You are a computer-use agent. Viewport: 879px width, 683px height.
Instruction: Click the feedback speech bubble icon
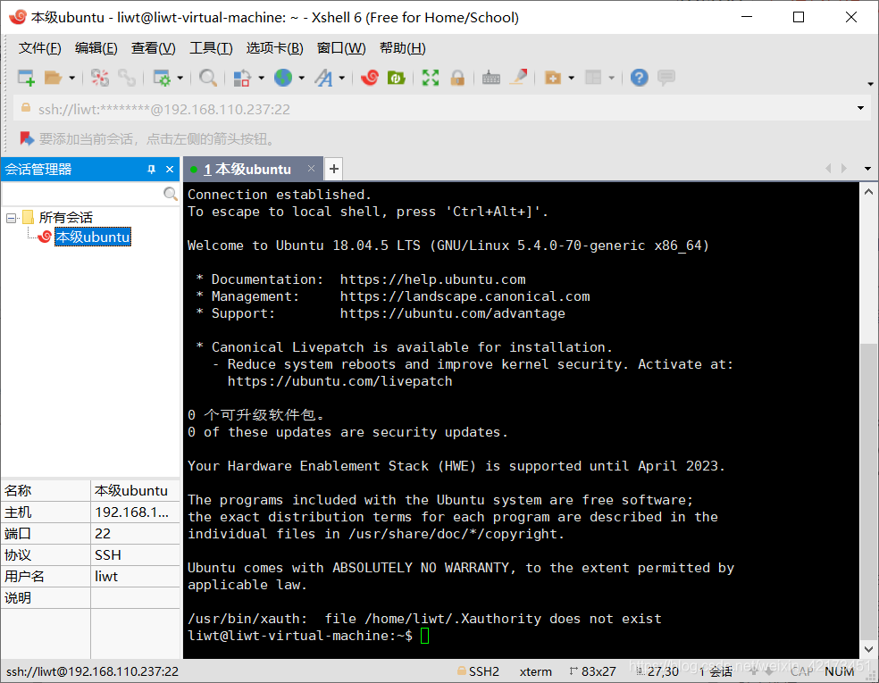tap(666, 78)
